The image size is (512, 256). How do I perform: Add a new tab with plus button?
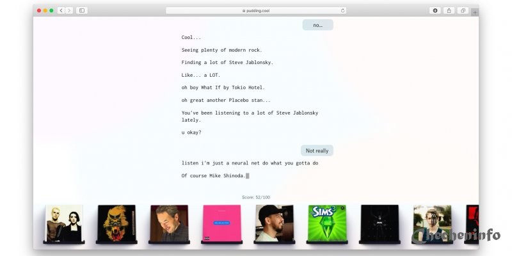pos(475,12)
